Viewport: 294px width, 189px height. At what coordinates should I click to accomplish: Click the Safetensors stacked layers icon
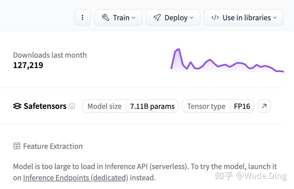point(17,106)
